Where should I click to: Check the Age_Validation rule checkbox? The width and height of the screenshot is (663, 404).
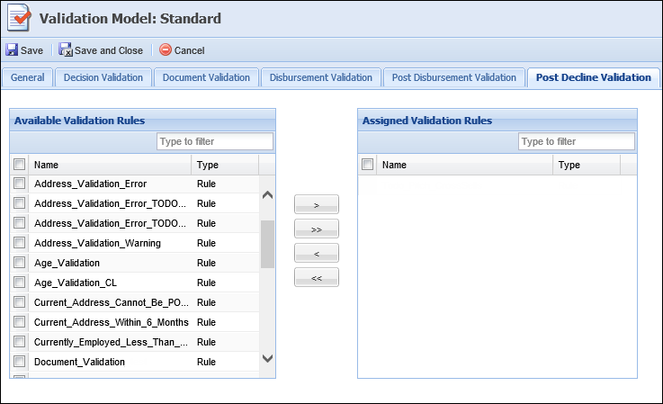(x=20, y=263)
